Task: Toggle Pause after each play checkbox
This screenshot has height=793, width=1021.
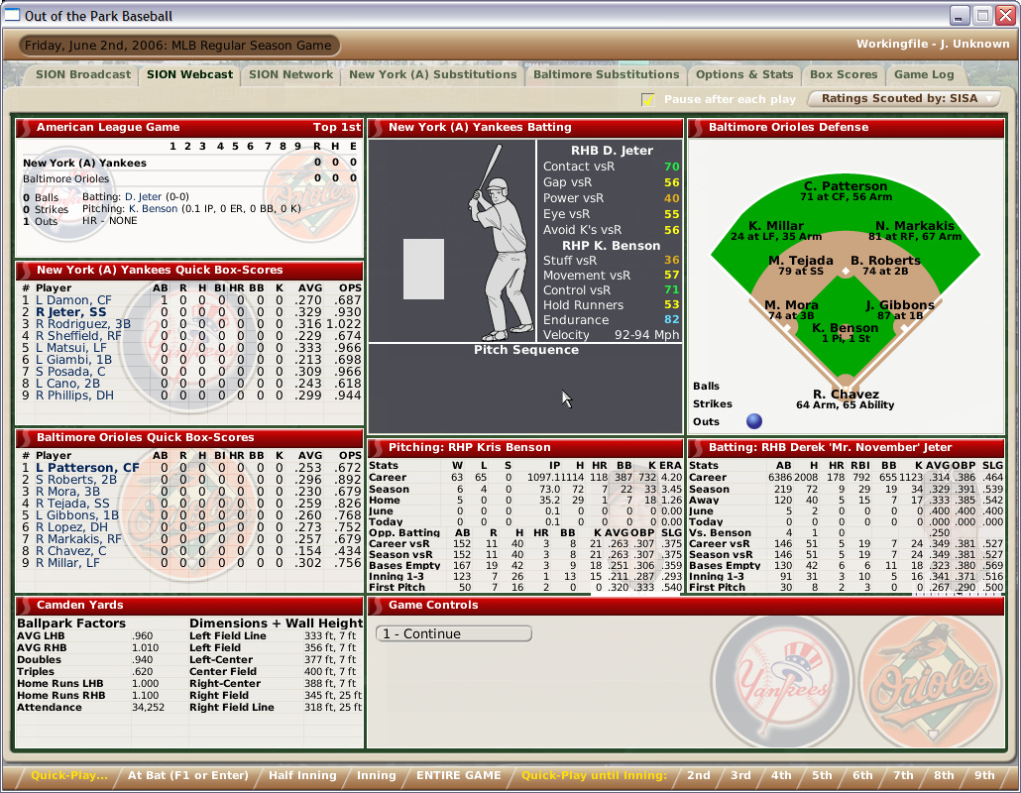Action: 648,99
